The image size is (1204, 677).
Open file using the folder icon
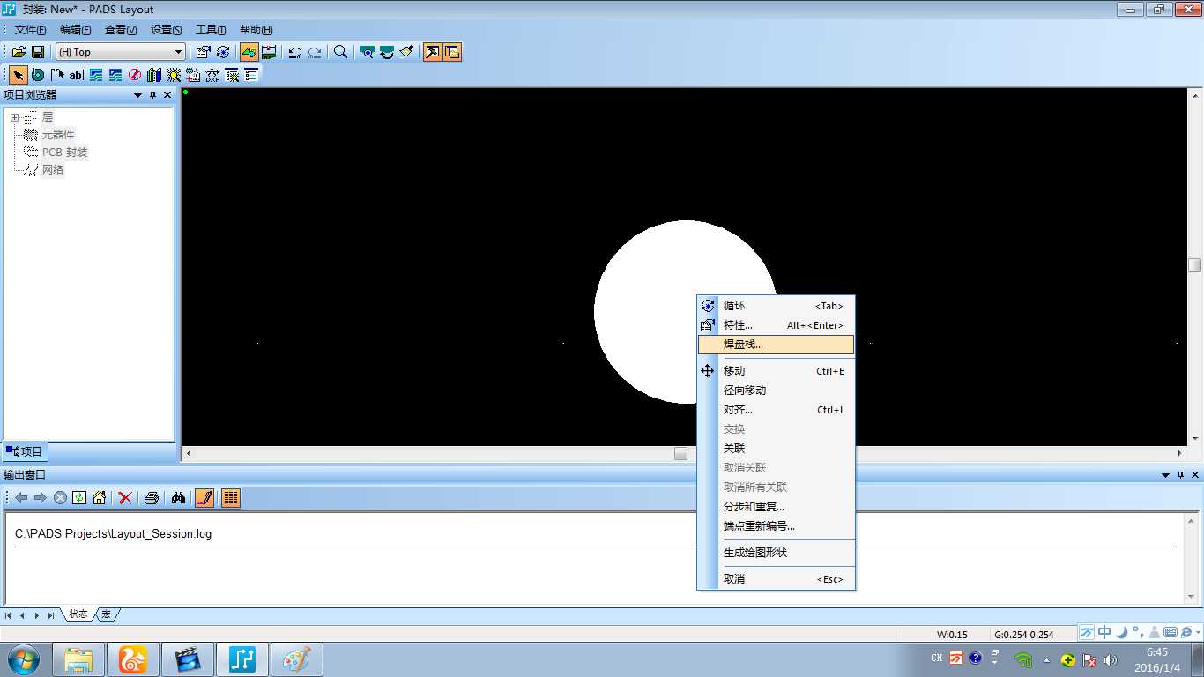(x=19, y=52)
